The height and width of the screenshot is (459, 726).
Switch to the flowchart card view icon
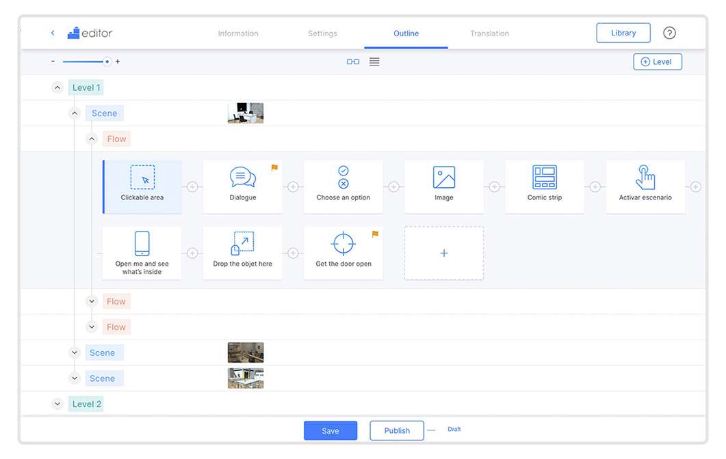(x=353, y=61)
